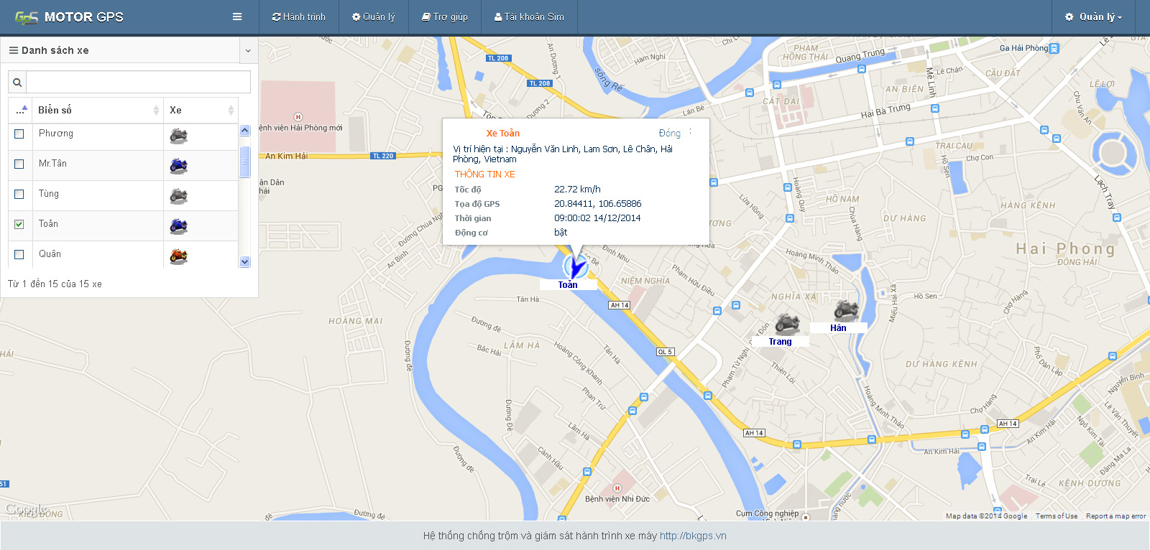Select the Quân row name
Viewport: 1150px width, 550px height.
tap(50, 254)
